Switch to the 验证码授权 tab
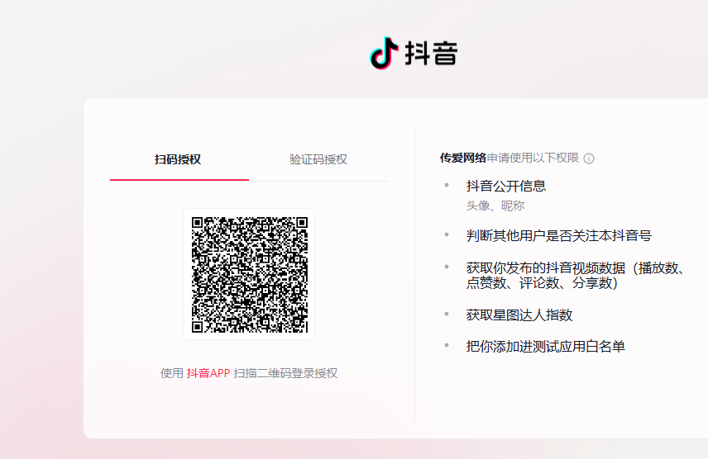This screenshot has height=459, width=708. [x=318, y=159]
